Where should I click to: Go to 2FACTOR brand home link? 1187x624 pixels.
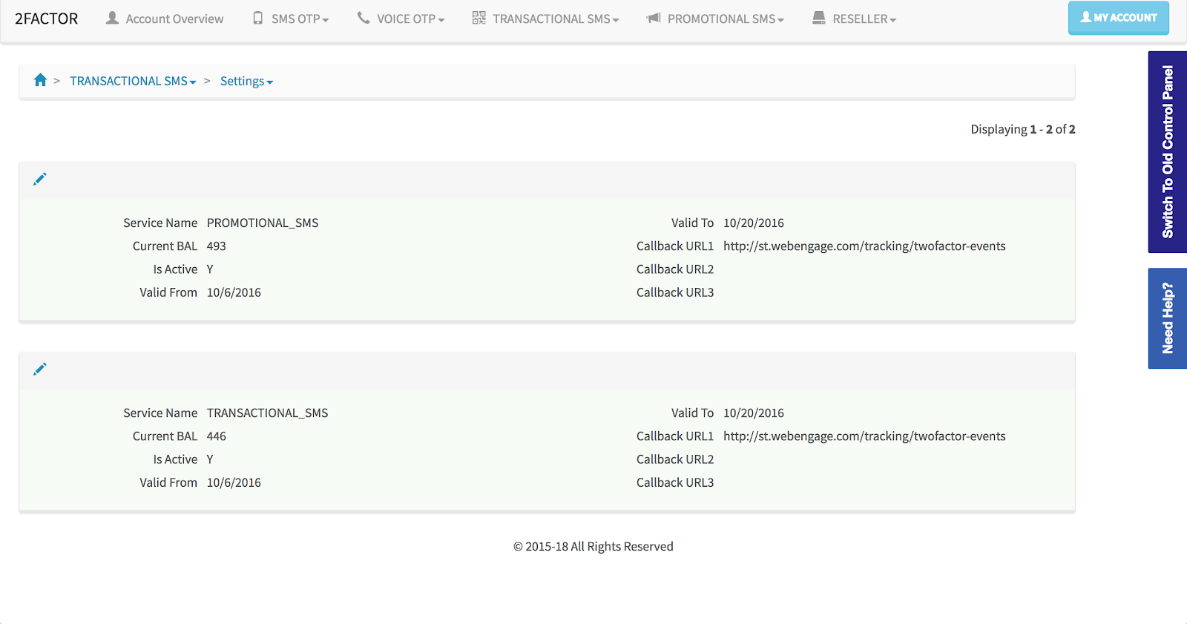click(x=46, y=19)
